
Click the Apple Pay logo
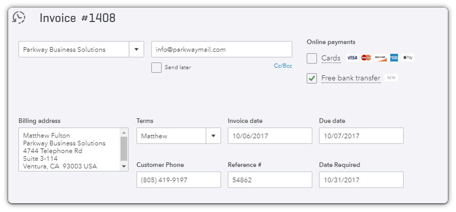[408, 57]
